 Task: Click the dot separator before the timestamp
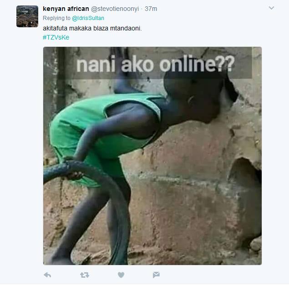(142, 9)
